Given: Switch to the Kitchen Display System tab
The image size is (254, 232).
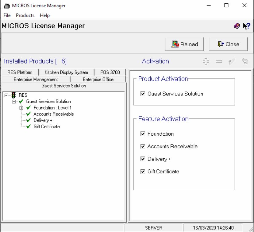Looking at the screenshot, I should point(66,72).
